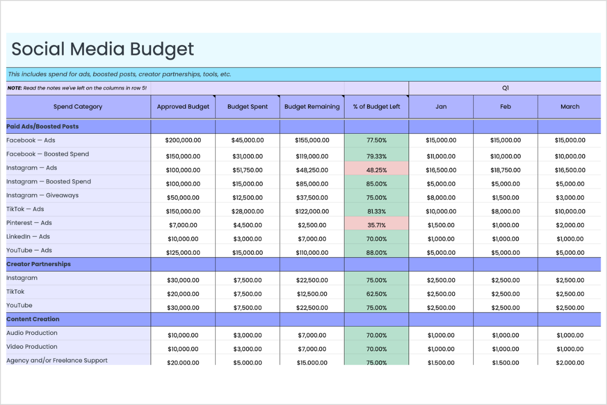Click the NOTE about row 5 columns
Viewport: 607px width, 405px height.
[x=77, y=88]
